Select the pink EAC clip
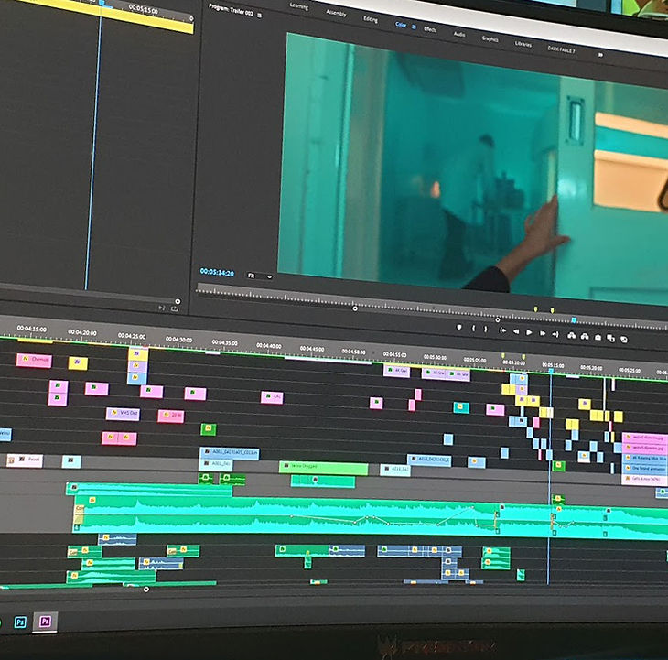Screen dimensions: 668x660 coord(272,397)
